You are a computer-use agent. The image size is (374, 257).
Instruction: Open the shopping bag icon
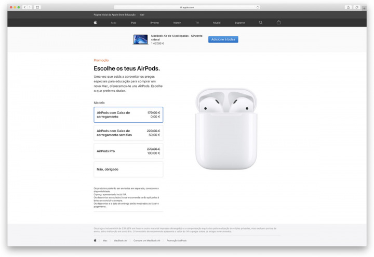278,22
